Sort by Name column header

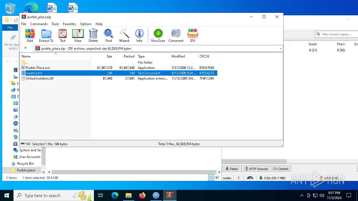[55, 56]
